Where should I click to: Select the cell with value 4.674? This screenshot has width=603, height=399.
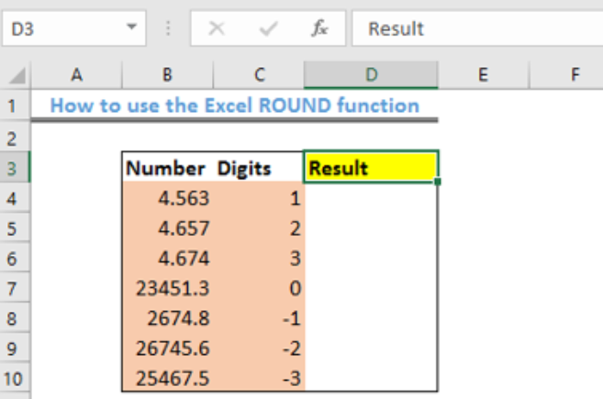tap(168, 259)
